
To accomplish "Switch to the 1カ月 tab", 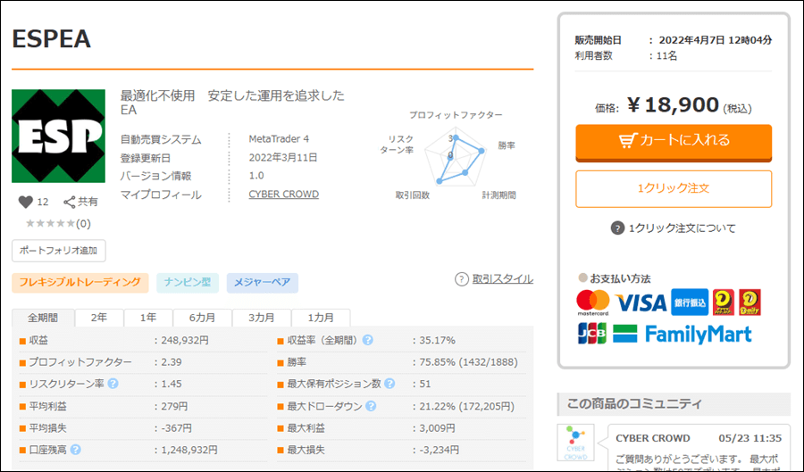I will [x=322, y=318].
